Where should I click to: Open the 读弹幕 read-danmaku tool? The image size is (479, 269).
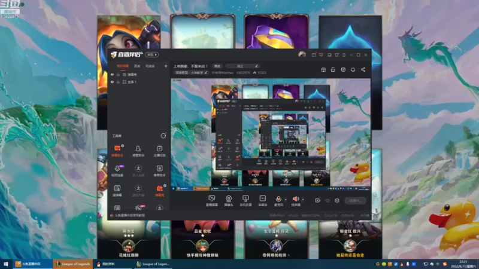[x=117, y=191]
